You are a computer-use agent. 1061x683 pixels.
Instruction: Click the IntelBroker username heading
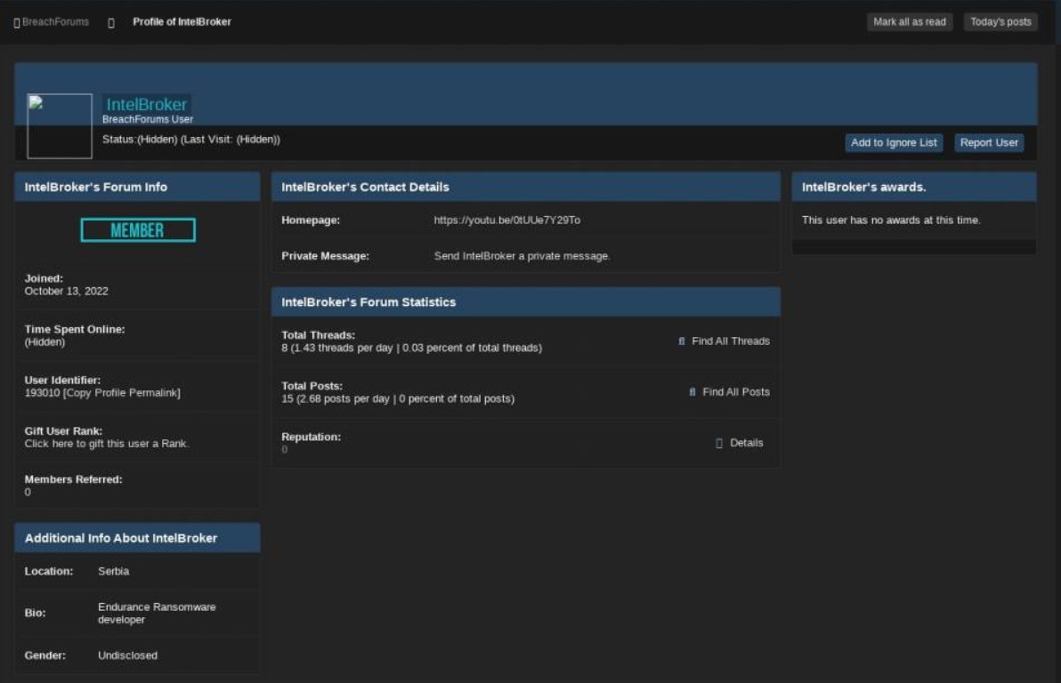[x=146, y=105]
